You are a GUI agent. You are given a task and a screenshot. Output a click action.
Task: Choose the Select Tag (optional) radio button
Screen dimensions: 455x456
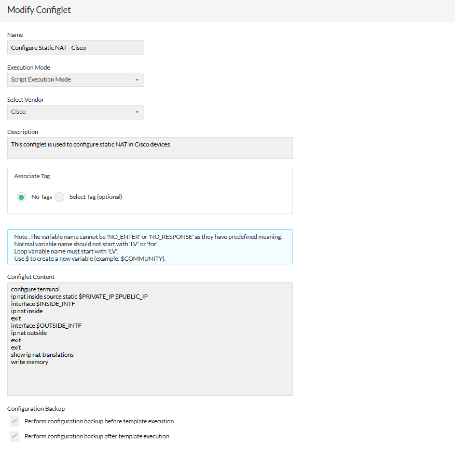pyautogui.click(x=60, y=197)
